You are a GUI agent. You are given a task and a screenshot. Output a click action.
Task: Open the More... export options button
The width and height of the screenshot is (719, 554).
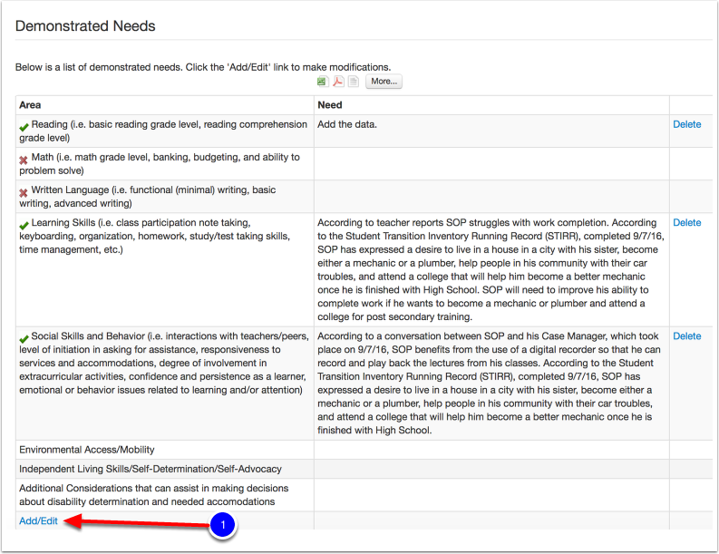(384, 82)
